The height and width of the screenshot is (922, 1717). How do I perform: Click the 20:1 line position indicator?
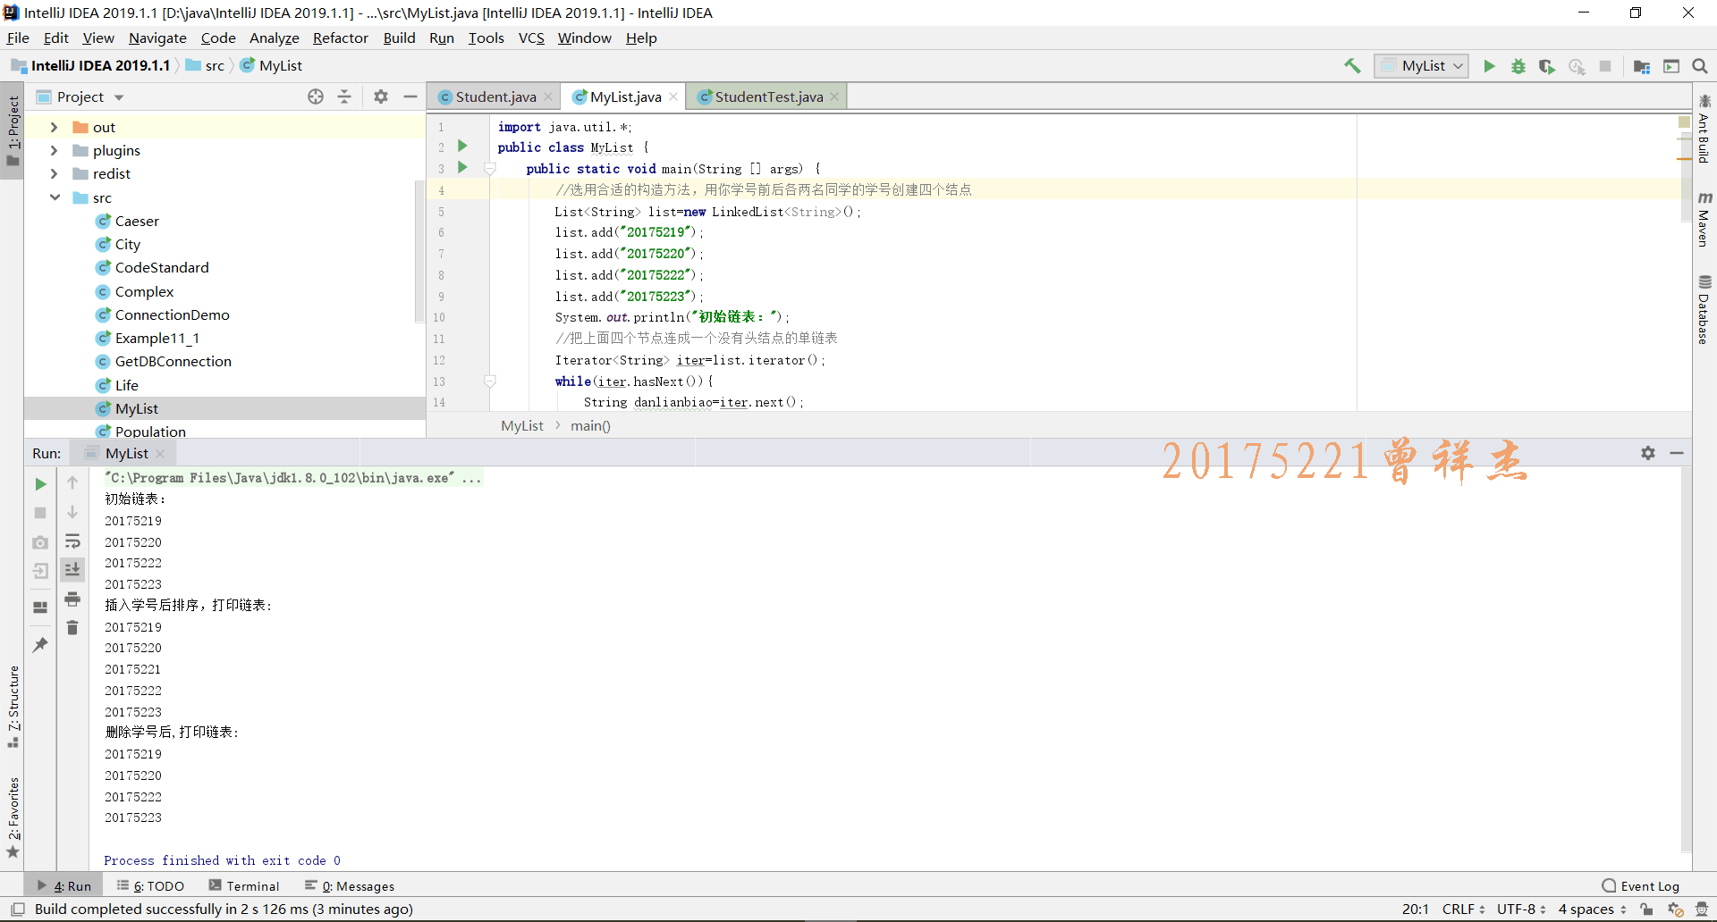(x=1415, y=909)
